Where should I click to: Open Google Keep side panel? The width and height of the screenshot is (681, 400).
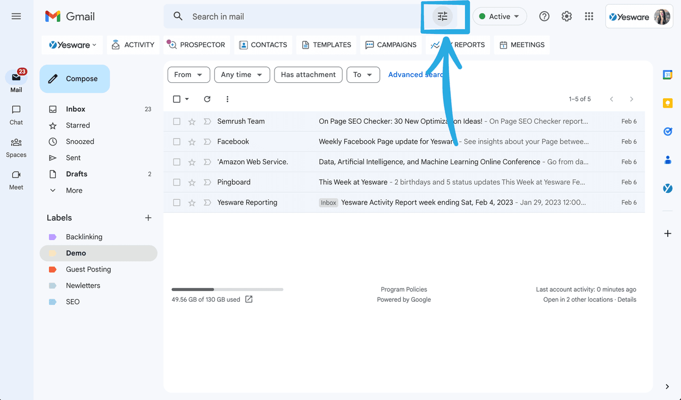[x=667, y=103]
